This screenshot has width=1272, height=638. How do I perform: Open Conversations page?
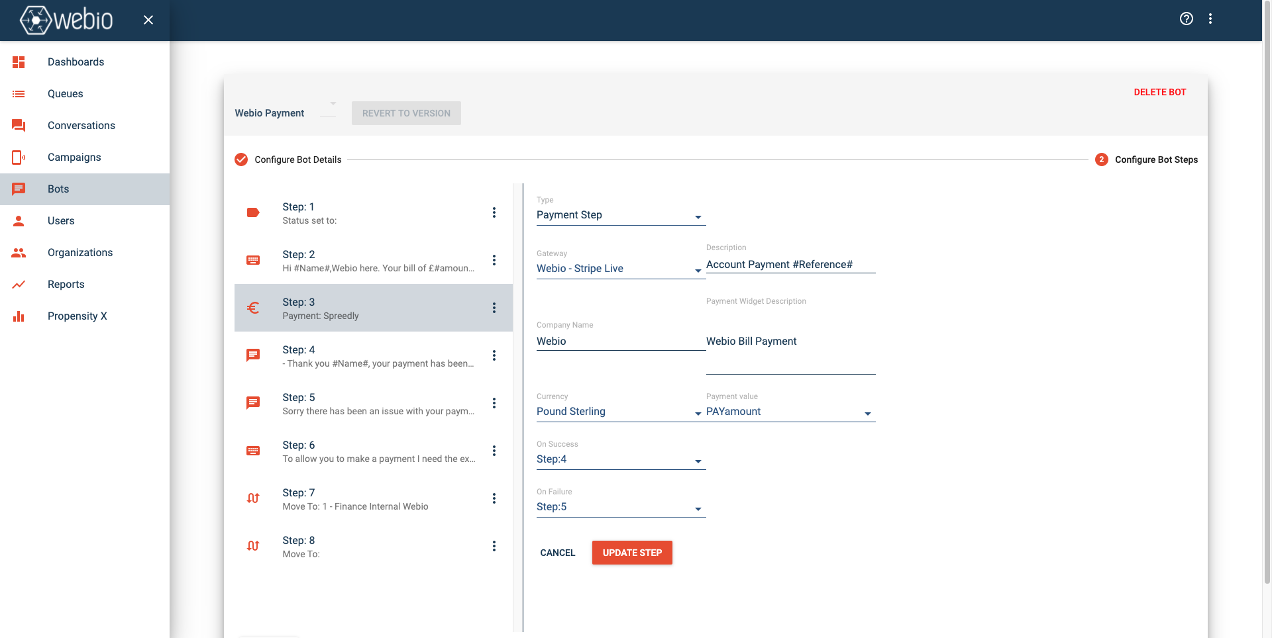tap(85, 126)
